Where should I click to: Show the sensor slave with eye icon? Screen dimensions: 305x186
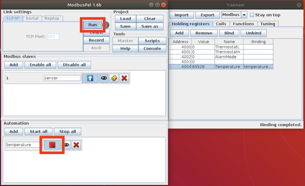tap(104, 78)
